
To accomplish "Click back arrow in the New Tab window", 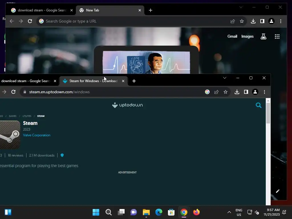I will 12,21.
